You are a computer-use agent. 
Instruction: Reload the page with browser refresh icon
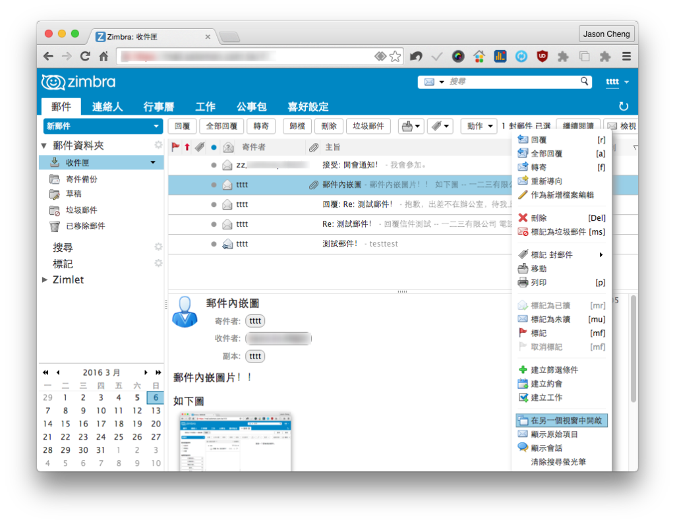click(x=85, y=57)
